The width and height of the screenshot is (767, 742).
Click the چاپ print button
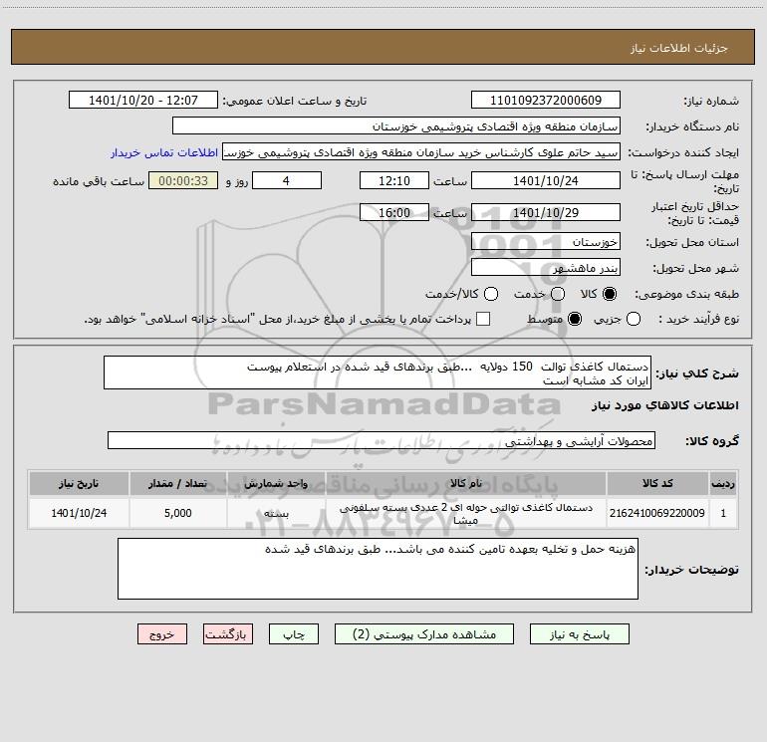point(294,633)
